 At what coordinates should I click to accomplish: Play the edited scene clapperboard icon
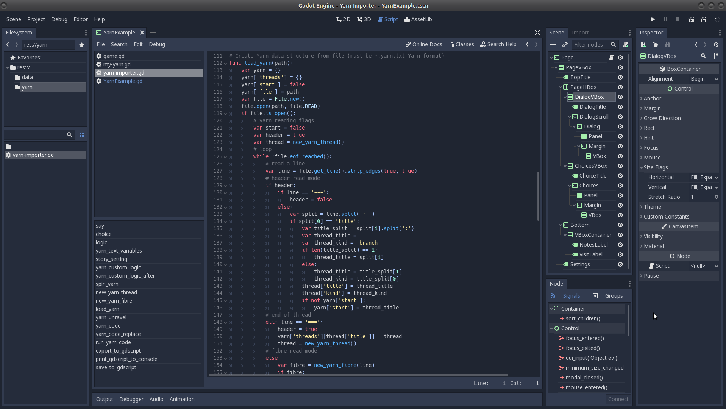[x=691, y=19]
